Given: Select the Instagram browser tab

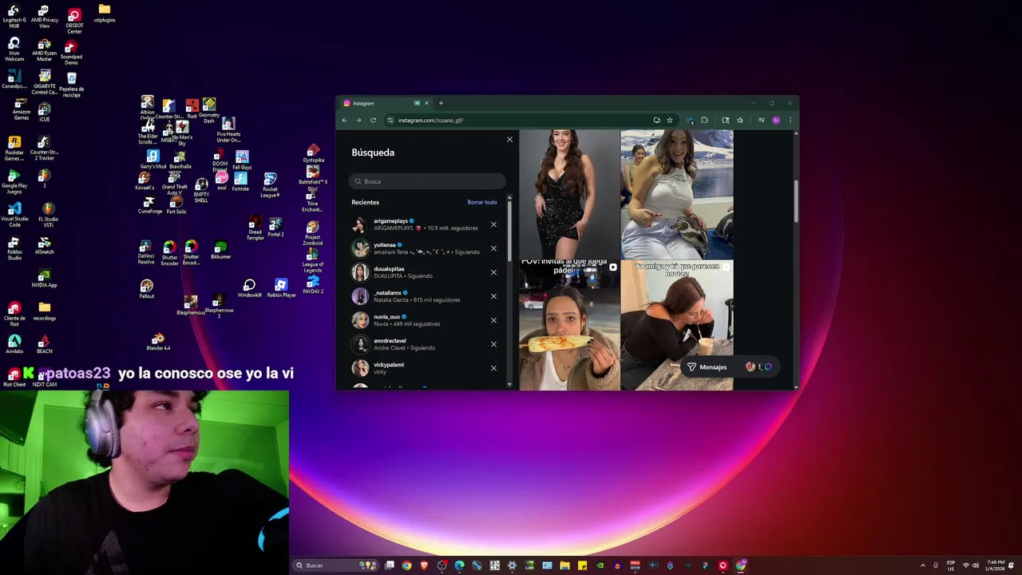Looking at the screenshot, I should 386,103.
